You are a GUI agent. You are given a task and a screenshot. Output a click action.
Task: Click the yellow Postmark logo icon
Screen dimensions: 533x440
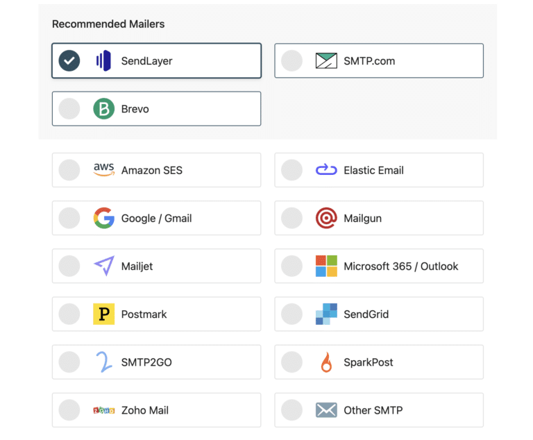103,314
